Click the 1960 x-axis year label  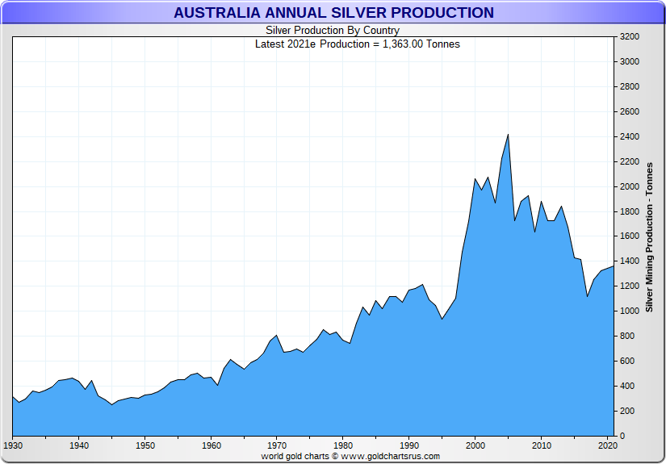(x=211, y=445)
